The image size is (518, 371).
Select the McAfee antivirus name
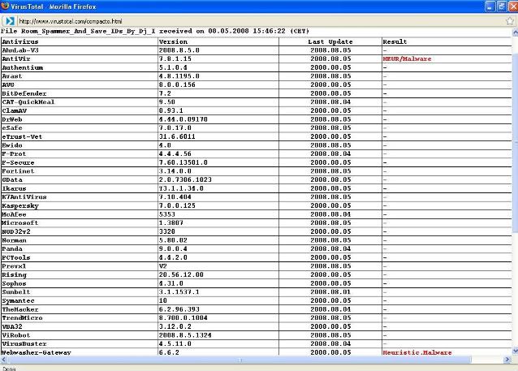(14, 214)
